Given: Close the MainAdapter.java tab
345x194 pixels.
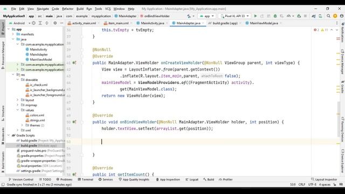Looking at the screenshot, I should click(x=203, y=23).
